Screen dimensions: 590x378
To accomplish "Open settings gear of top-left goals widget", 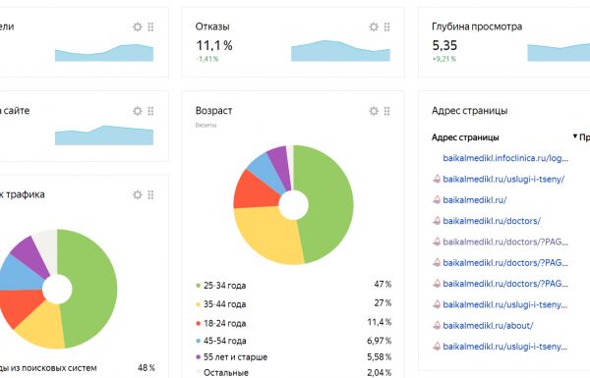I will click(138, 27).
